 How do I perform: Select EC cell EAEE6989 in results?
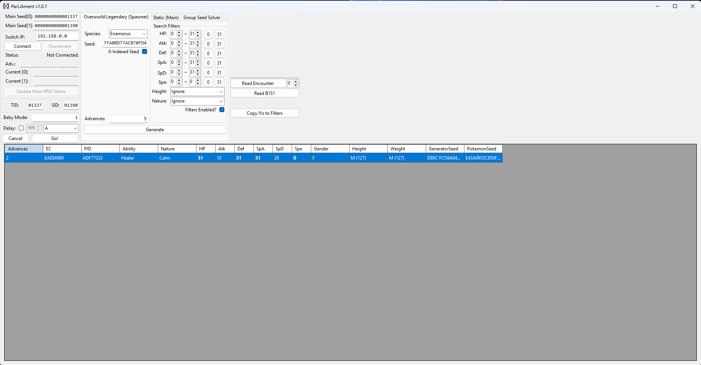62,158
